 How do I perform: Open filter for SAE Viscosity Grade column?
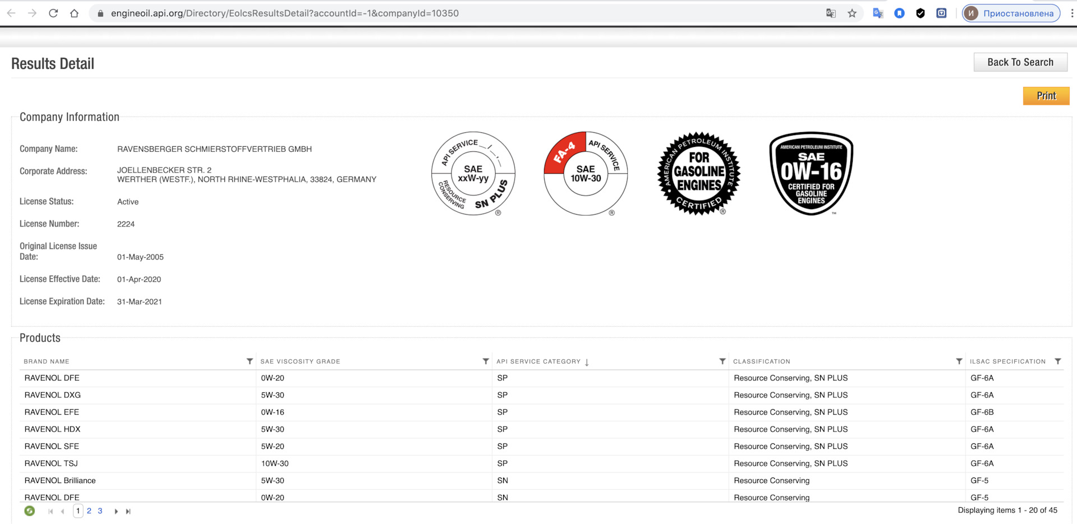486,361
